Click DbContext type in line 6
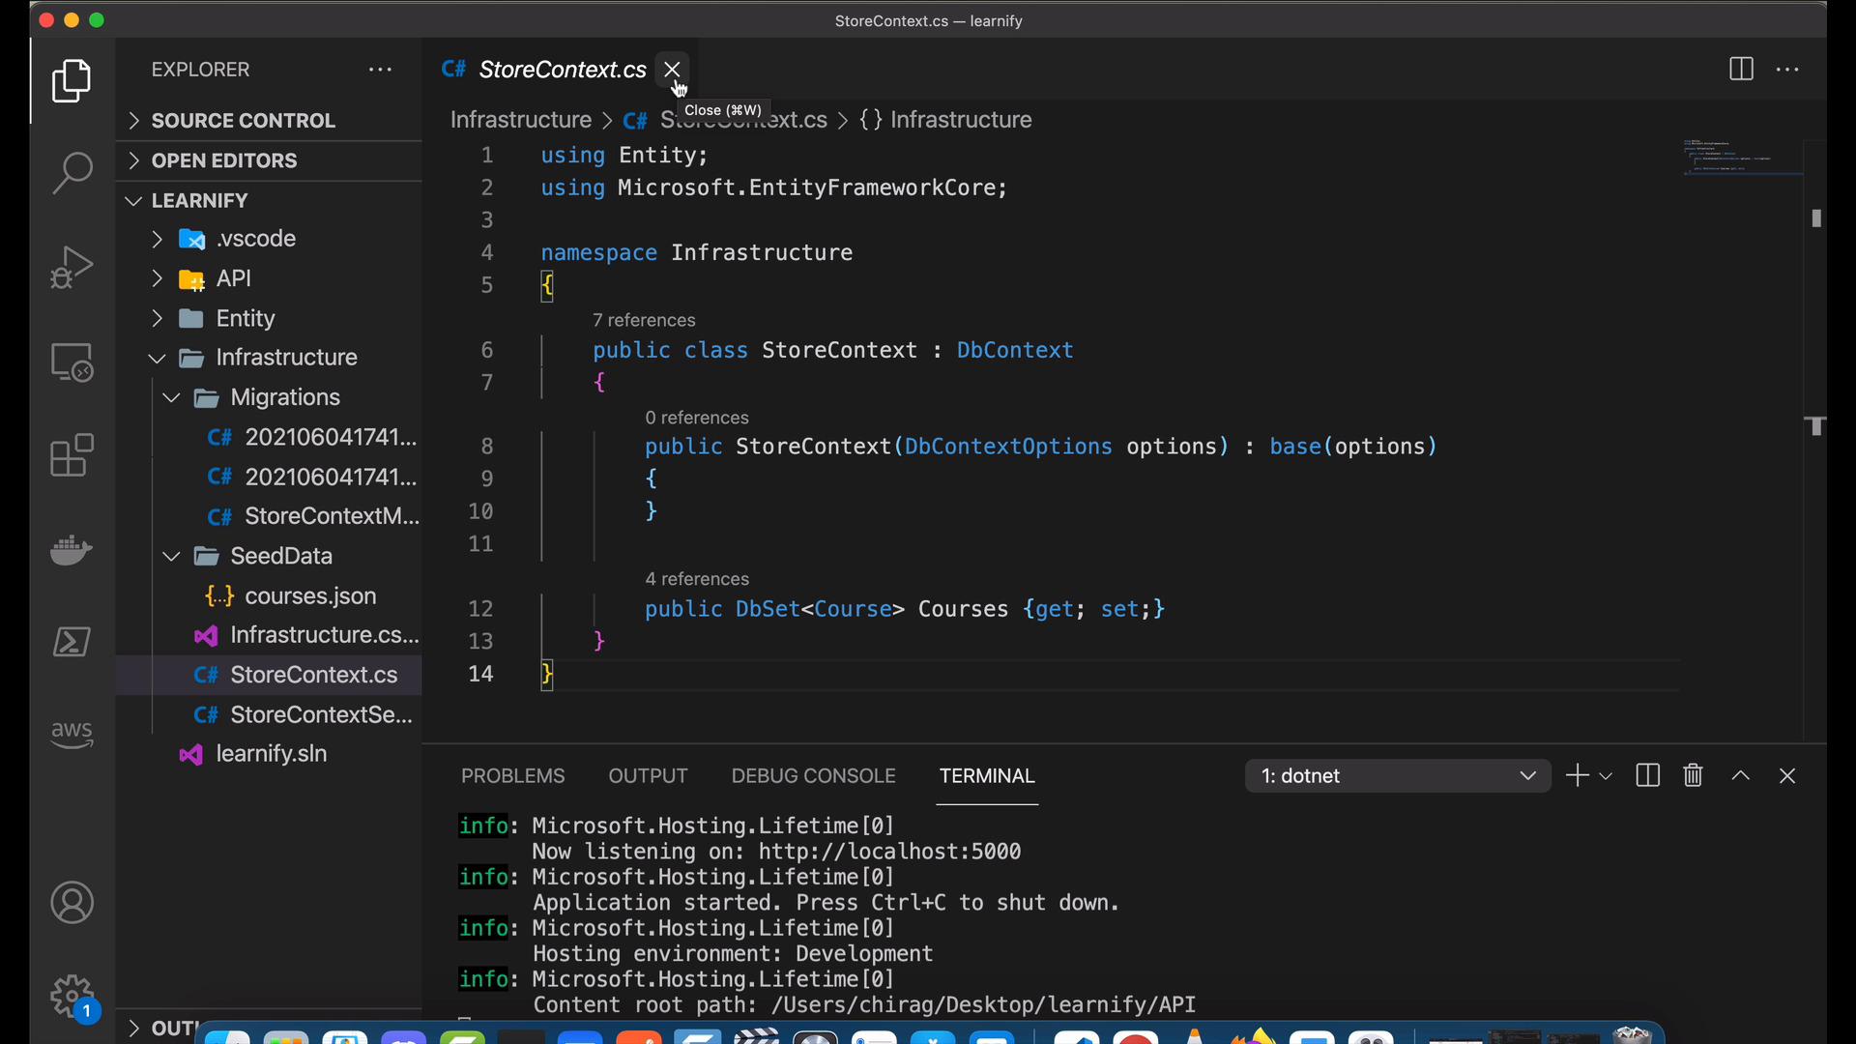1856x1044 pixels. [1015, 350]
